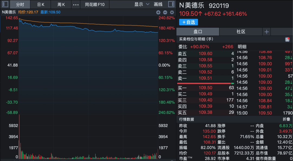Open the 画线 drawing tool
This screenshot has width=293, height=161.
[158, 4]
